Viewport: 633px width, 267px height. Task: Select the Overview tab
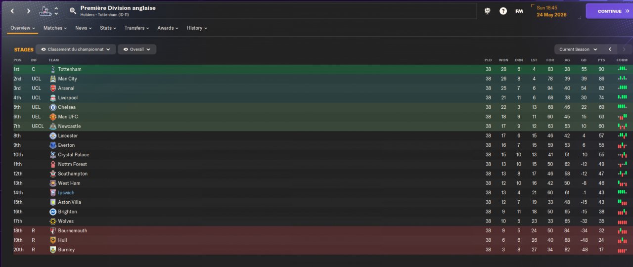click(23, 28)
